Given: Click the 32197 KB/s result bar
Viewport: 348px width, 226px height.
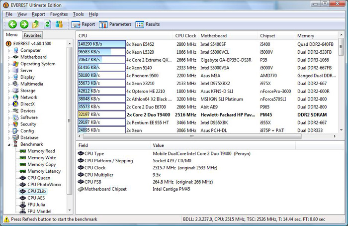Looking at the screenshot, I should [101, 114].
